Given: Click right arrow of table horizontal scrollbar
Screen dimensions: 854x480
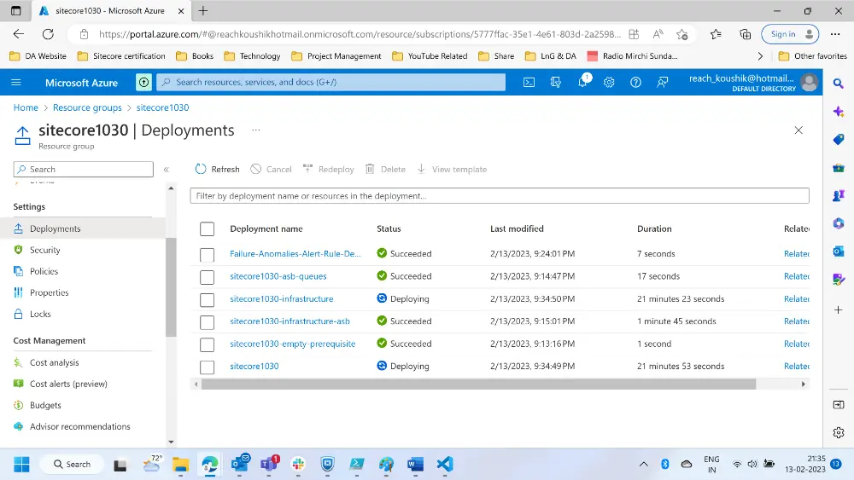Looking at the screenshot, I should 804,385.
